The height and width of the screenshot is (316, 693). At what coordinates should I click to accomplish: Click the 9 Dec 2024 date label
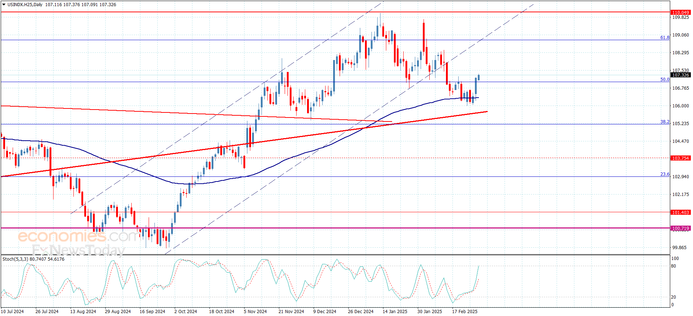point(325,311)
